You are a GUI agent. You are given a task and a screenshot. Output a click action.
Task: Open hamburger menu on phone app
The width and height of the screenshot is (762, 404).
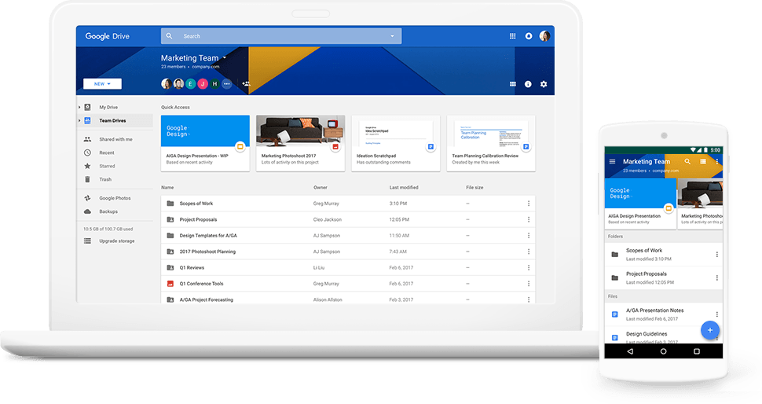click(612, 161)
